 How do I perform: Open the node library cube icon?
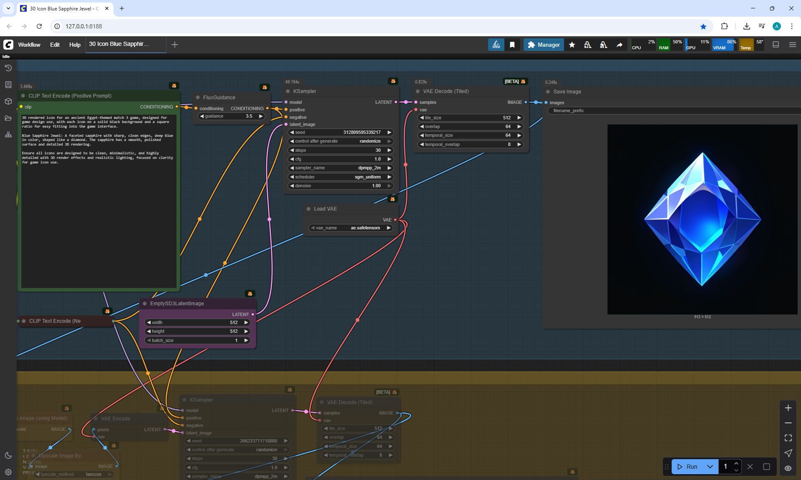pos(8,101)
